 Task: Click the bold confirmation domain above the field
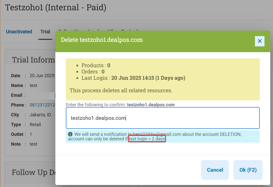pyautogui.click(x=151, y=105)
